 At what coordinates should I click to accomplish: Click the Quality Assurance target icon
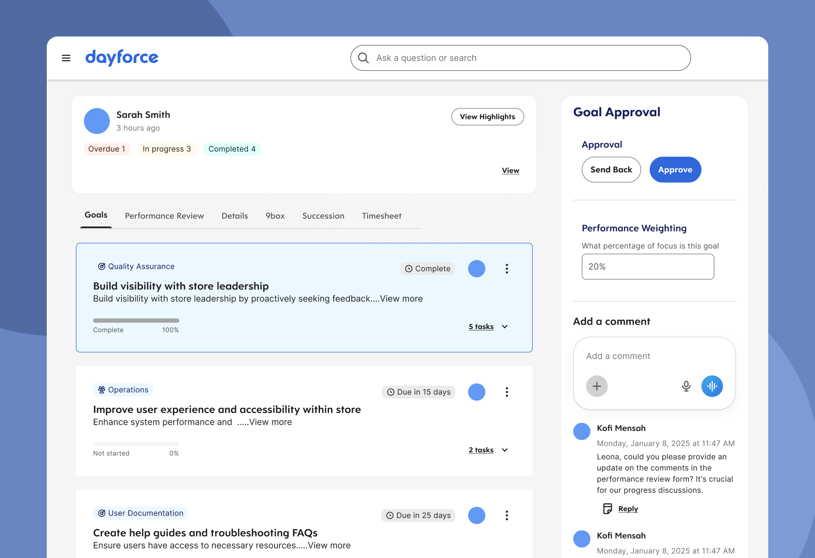(x=102, y=266)
